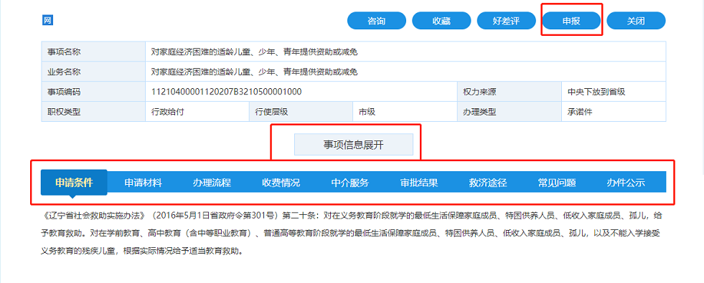Image resolution: width=704 pixels, height=283 pixels.
Task: Open the 中介服务 tab
Action: pos(350,183)
